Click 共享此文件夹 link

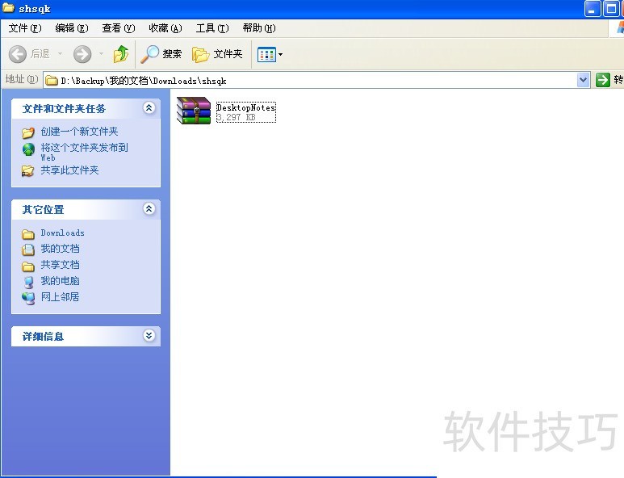tap(69, 170)
